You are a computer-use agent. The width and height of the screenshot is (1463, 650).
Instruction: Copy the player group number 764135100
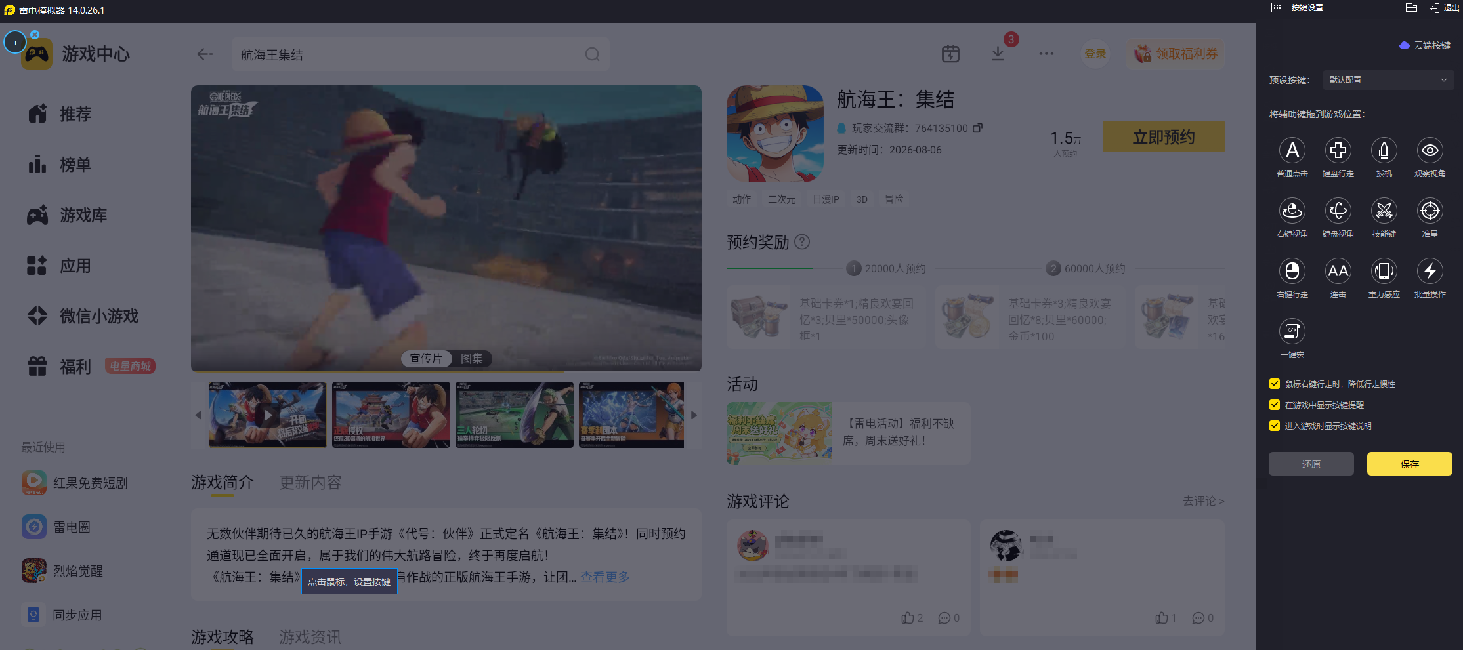(977, 128)
